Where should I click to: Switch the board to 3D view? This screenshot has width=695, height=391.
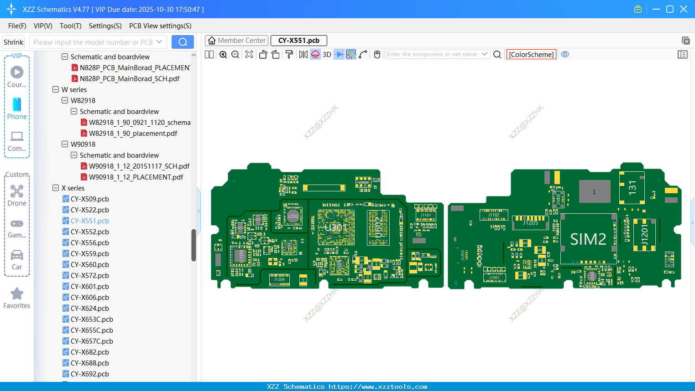tap(327, 54)
